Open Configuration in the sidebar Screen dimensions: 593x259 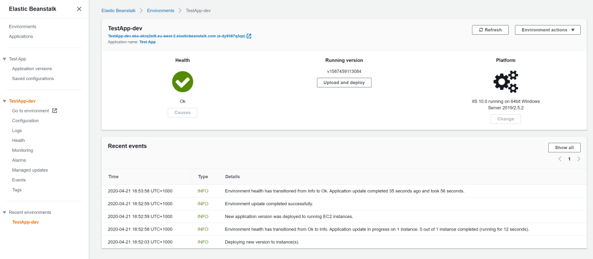[26, 121]
